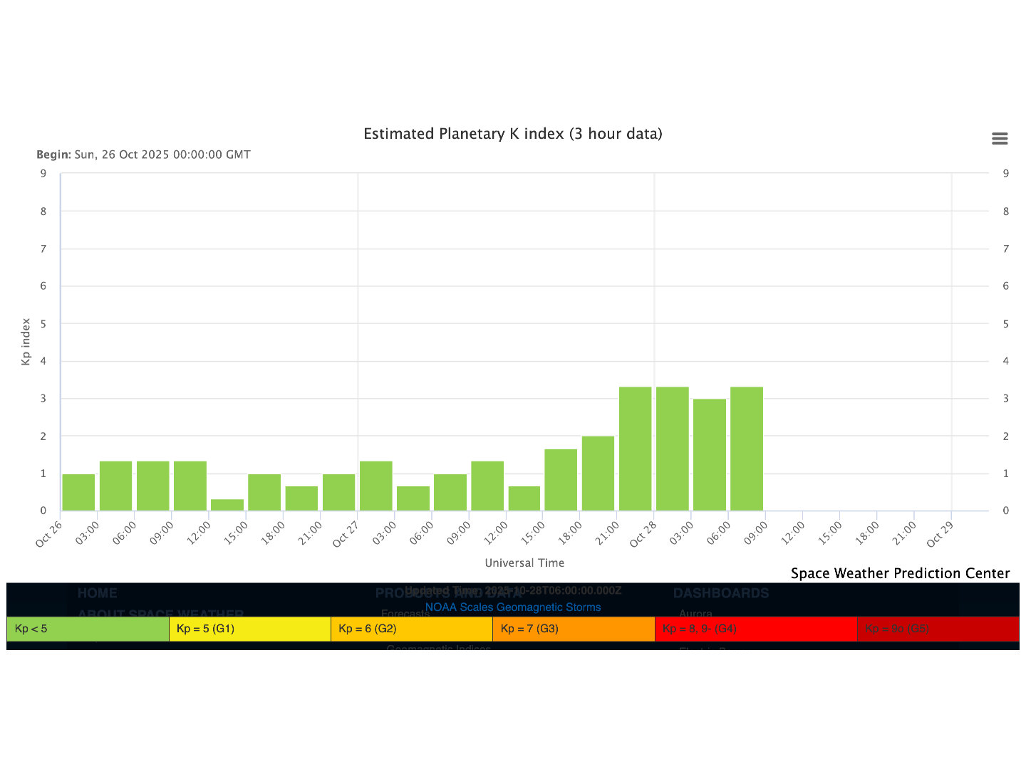This screenshot has width=1026, height=769.
Task: Click the NOAA Scales Geomagnetic Storms link
Action: [512, 607]
